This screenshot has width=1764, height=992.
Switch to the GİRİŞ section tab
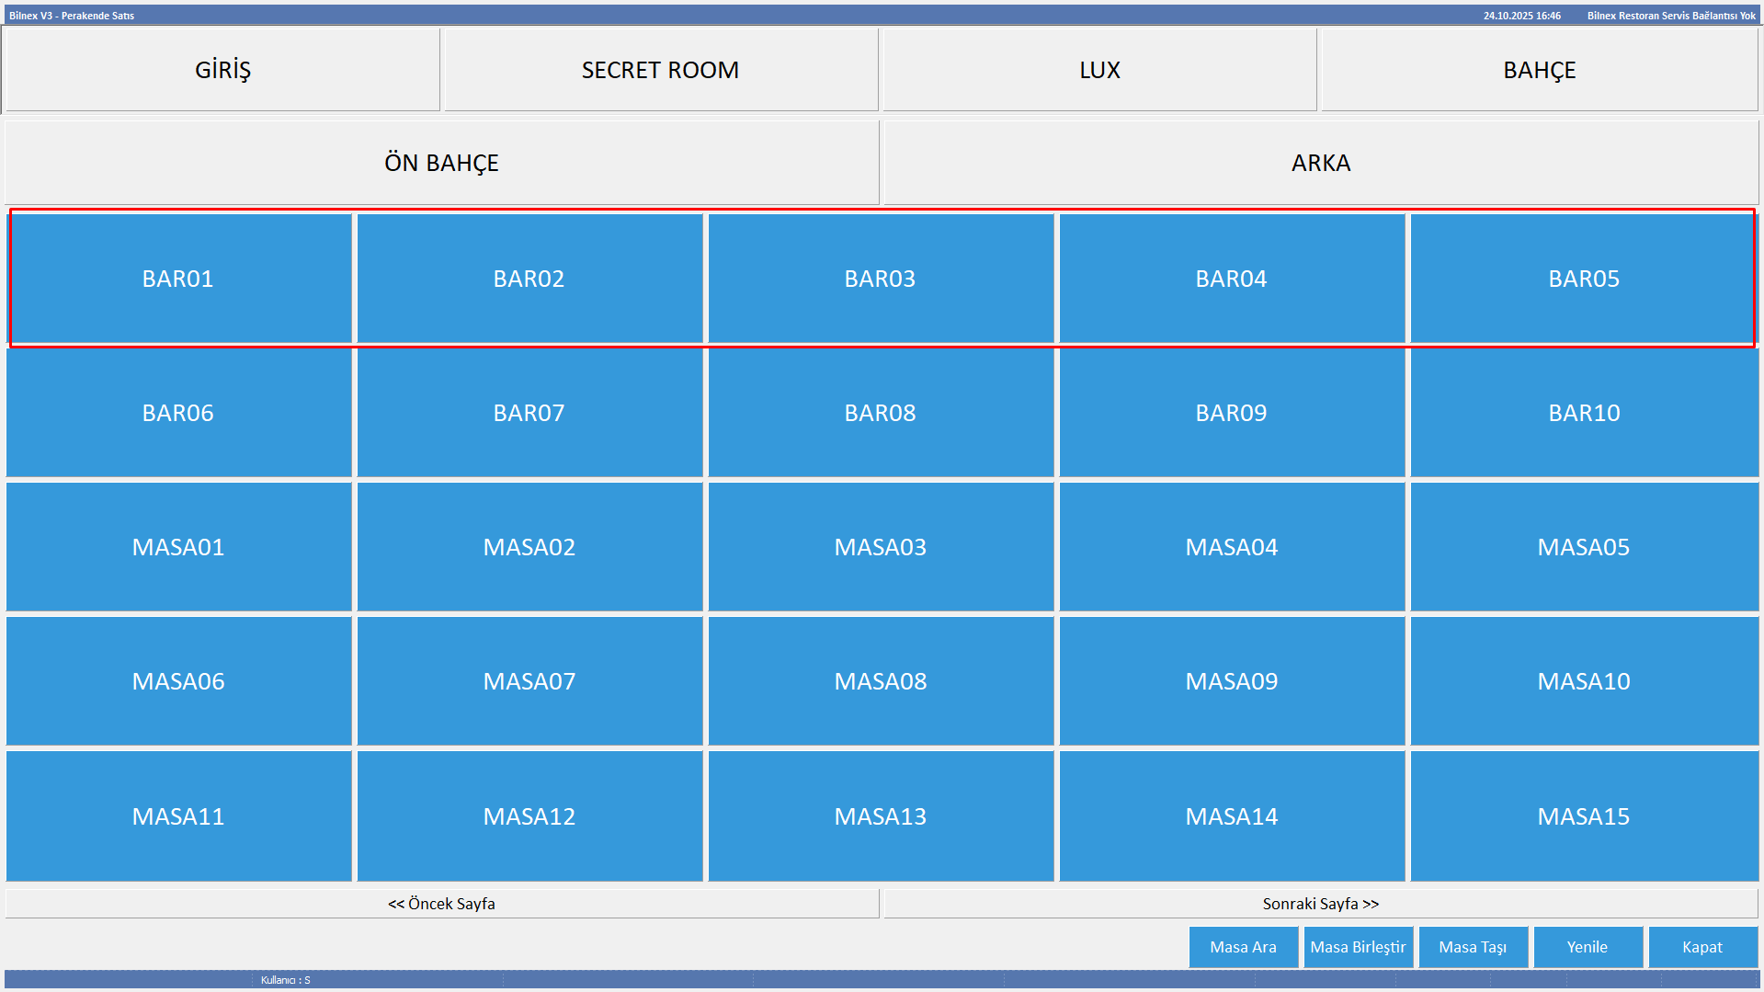coord(222,70)
